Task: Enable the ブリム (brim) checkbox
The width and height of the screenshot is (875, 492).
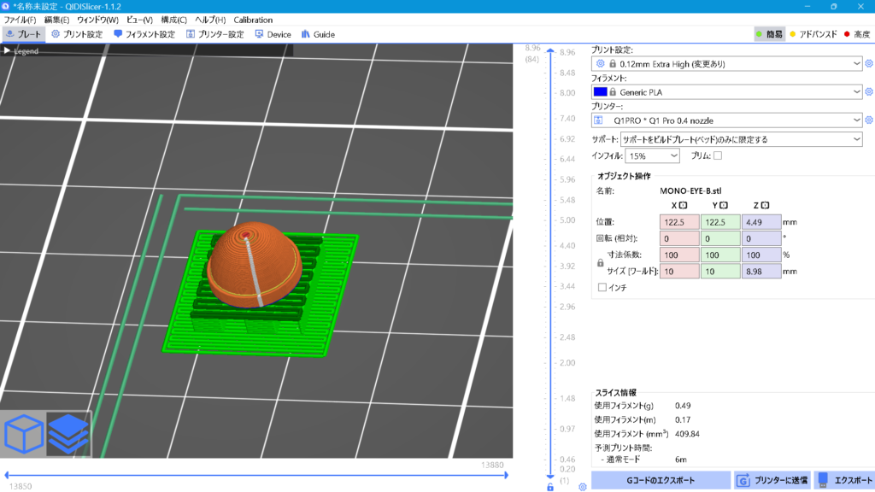Action: pyautogui.click(x=718, y=155)
